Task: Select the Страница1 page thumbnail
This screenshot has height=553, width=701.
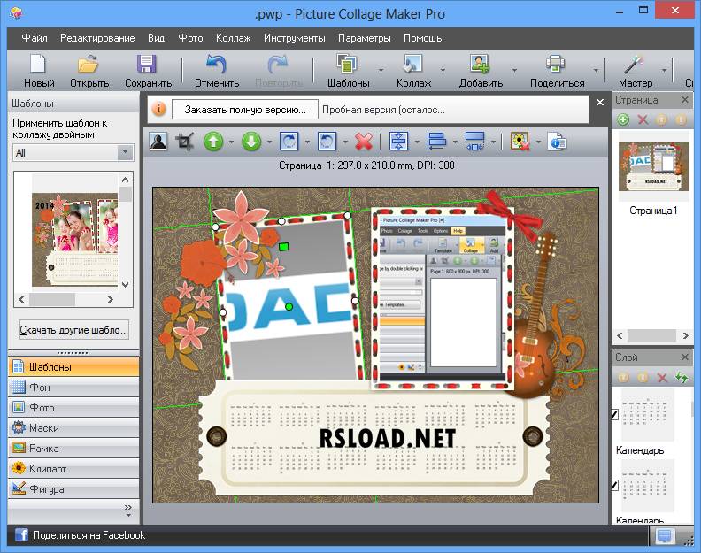Action: pos(653,165)
